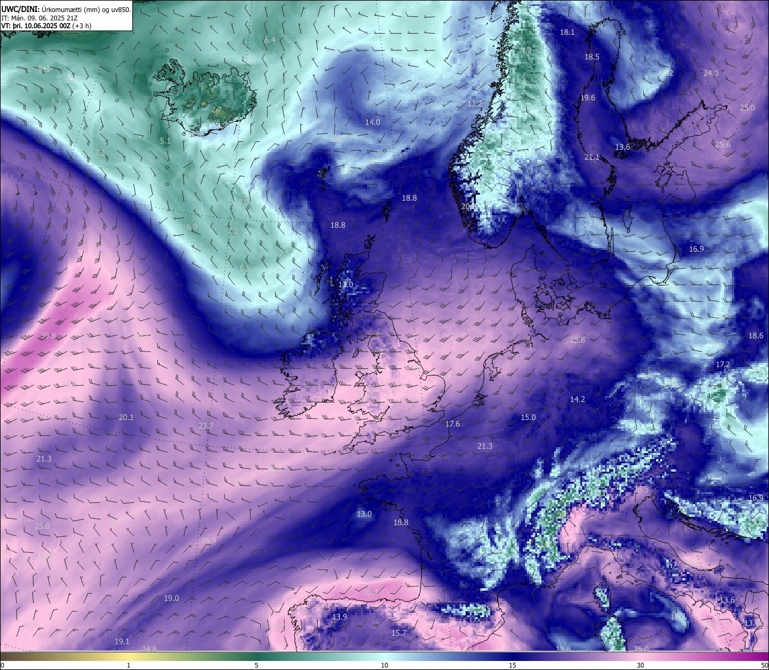
Task: Click the 6.7 value label on the map
Action: pyautogui.click(x=56, y=102)
